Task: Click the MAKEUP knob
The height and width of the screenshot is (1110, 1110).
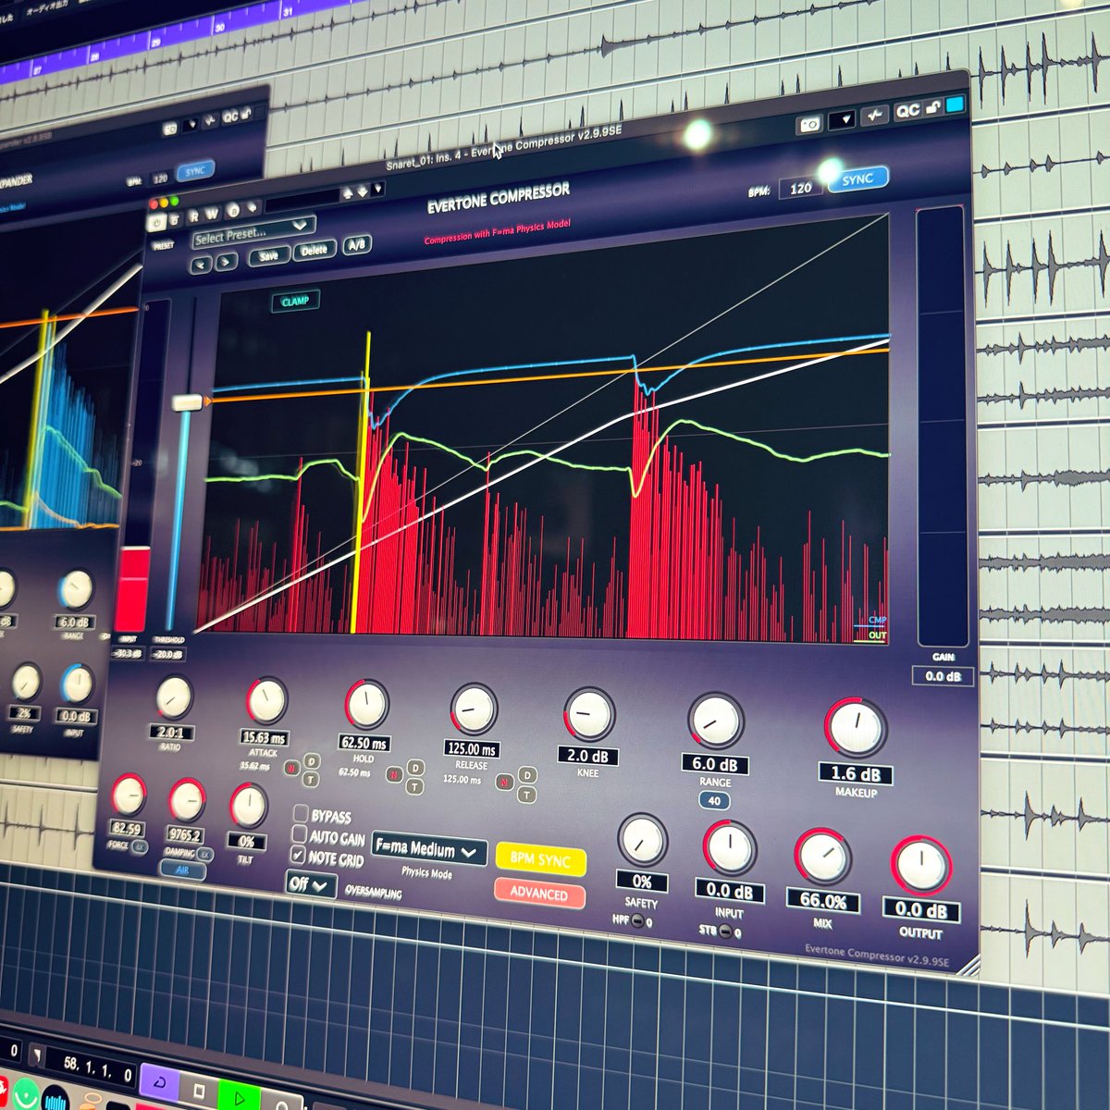Action: 856,727
